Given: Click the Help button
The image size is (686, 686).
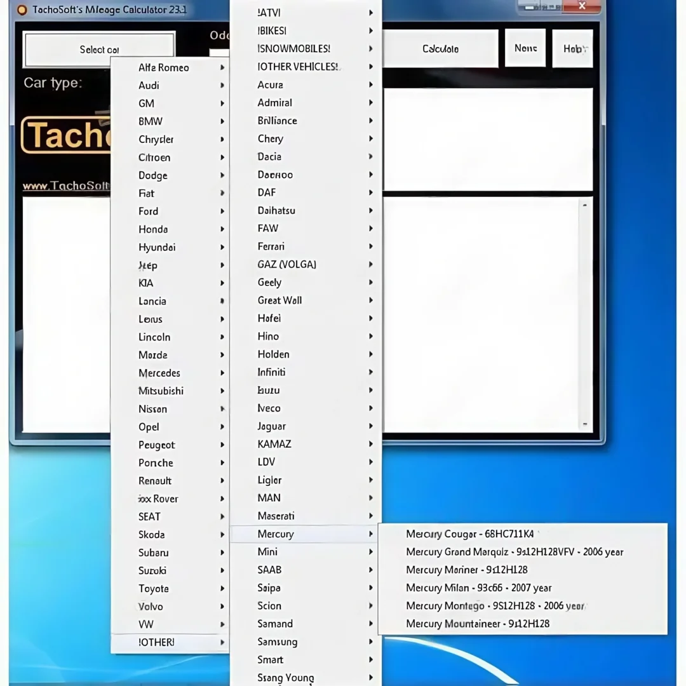Looking at the screenshot, I should [x=572, y=48].
